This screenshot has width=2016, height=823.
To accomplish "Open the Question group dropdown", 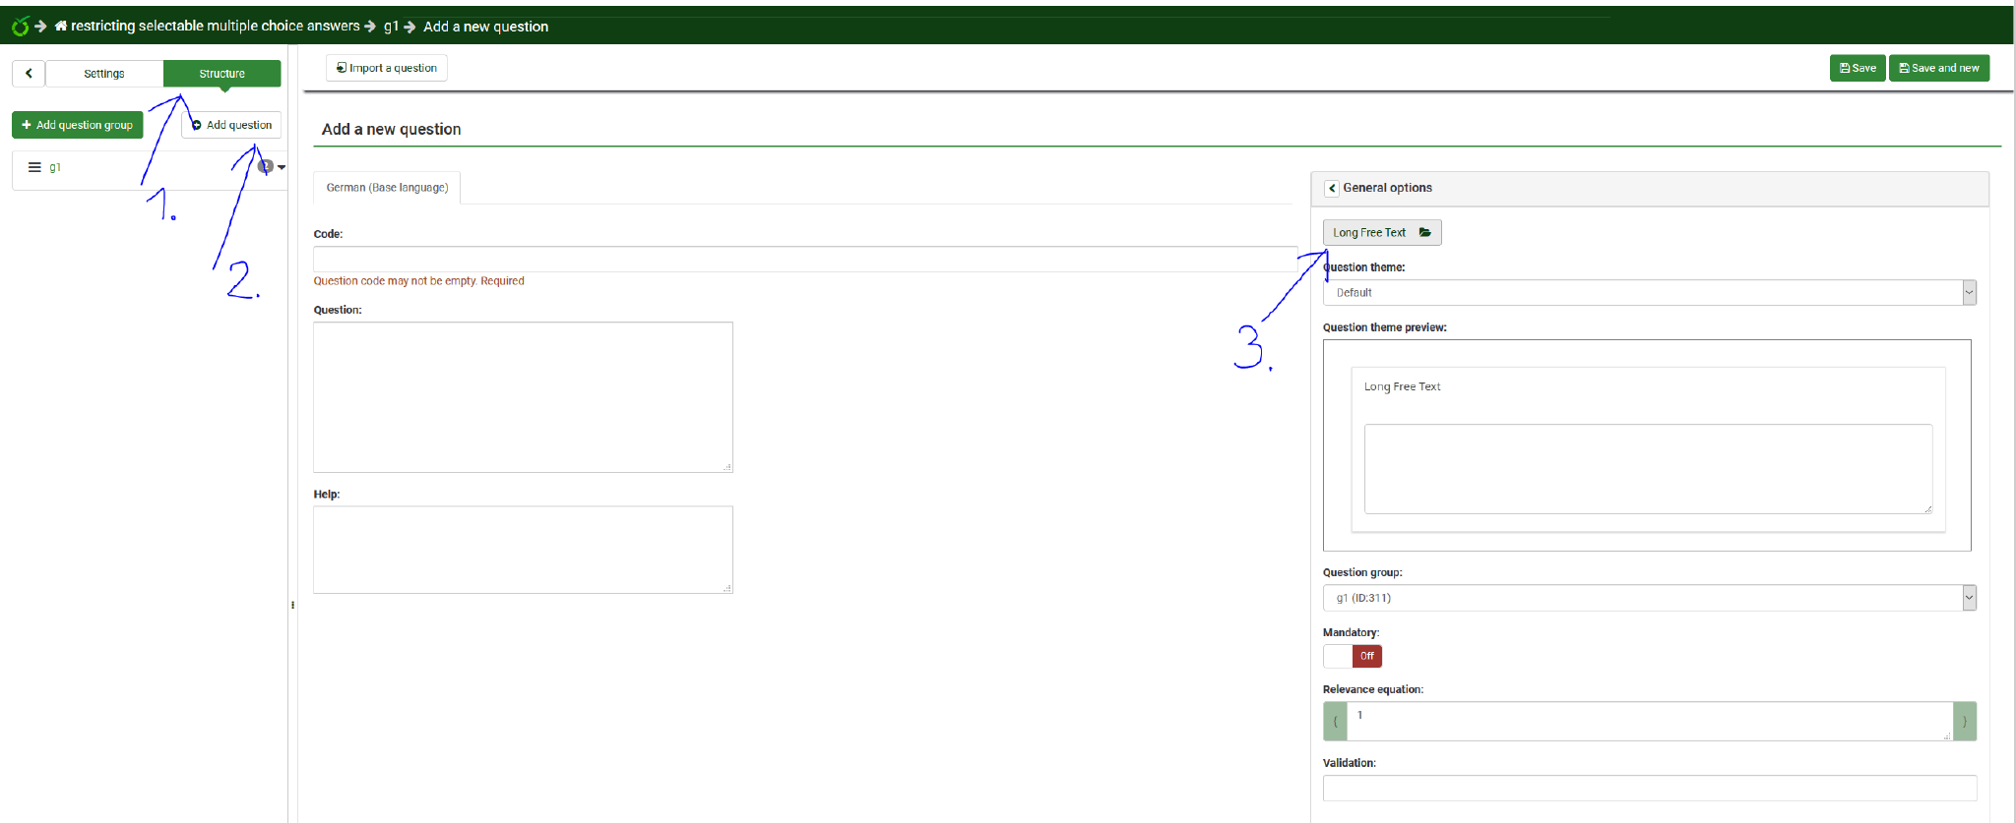I will click(1649, 598).
